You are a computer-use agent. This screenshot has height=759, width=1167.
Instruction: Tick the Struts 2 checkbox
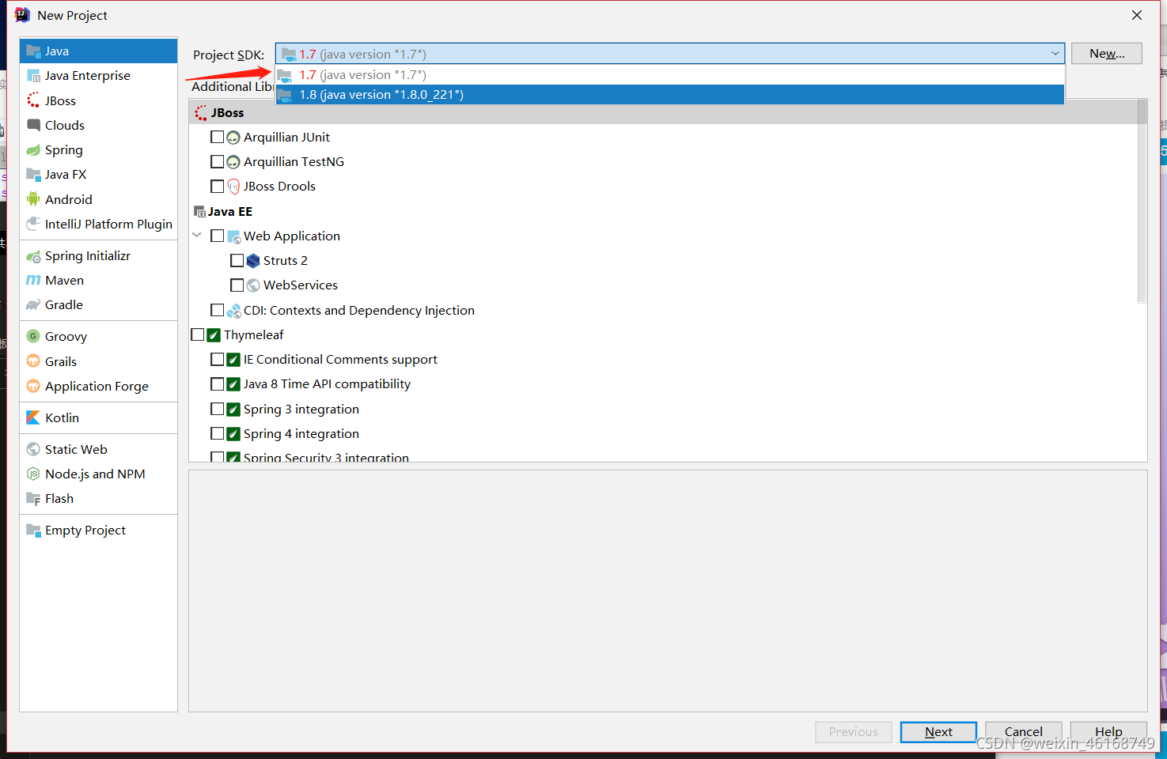(x=237, y=260)
